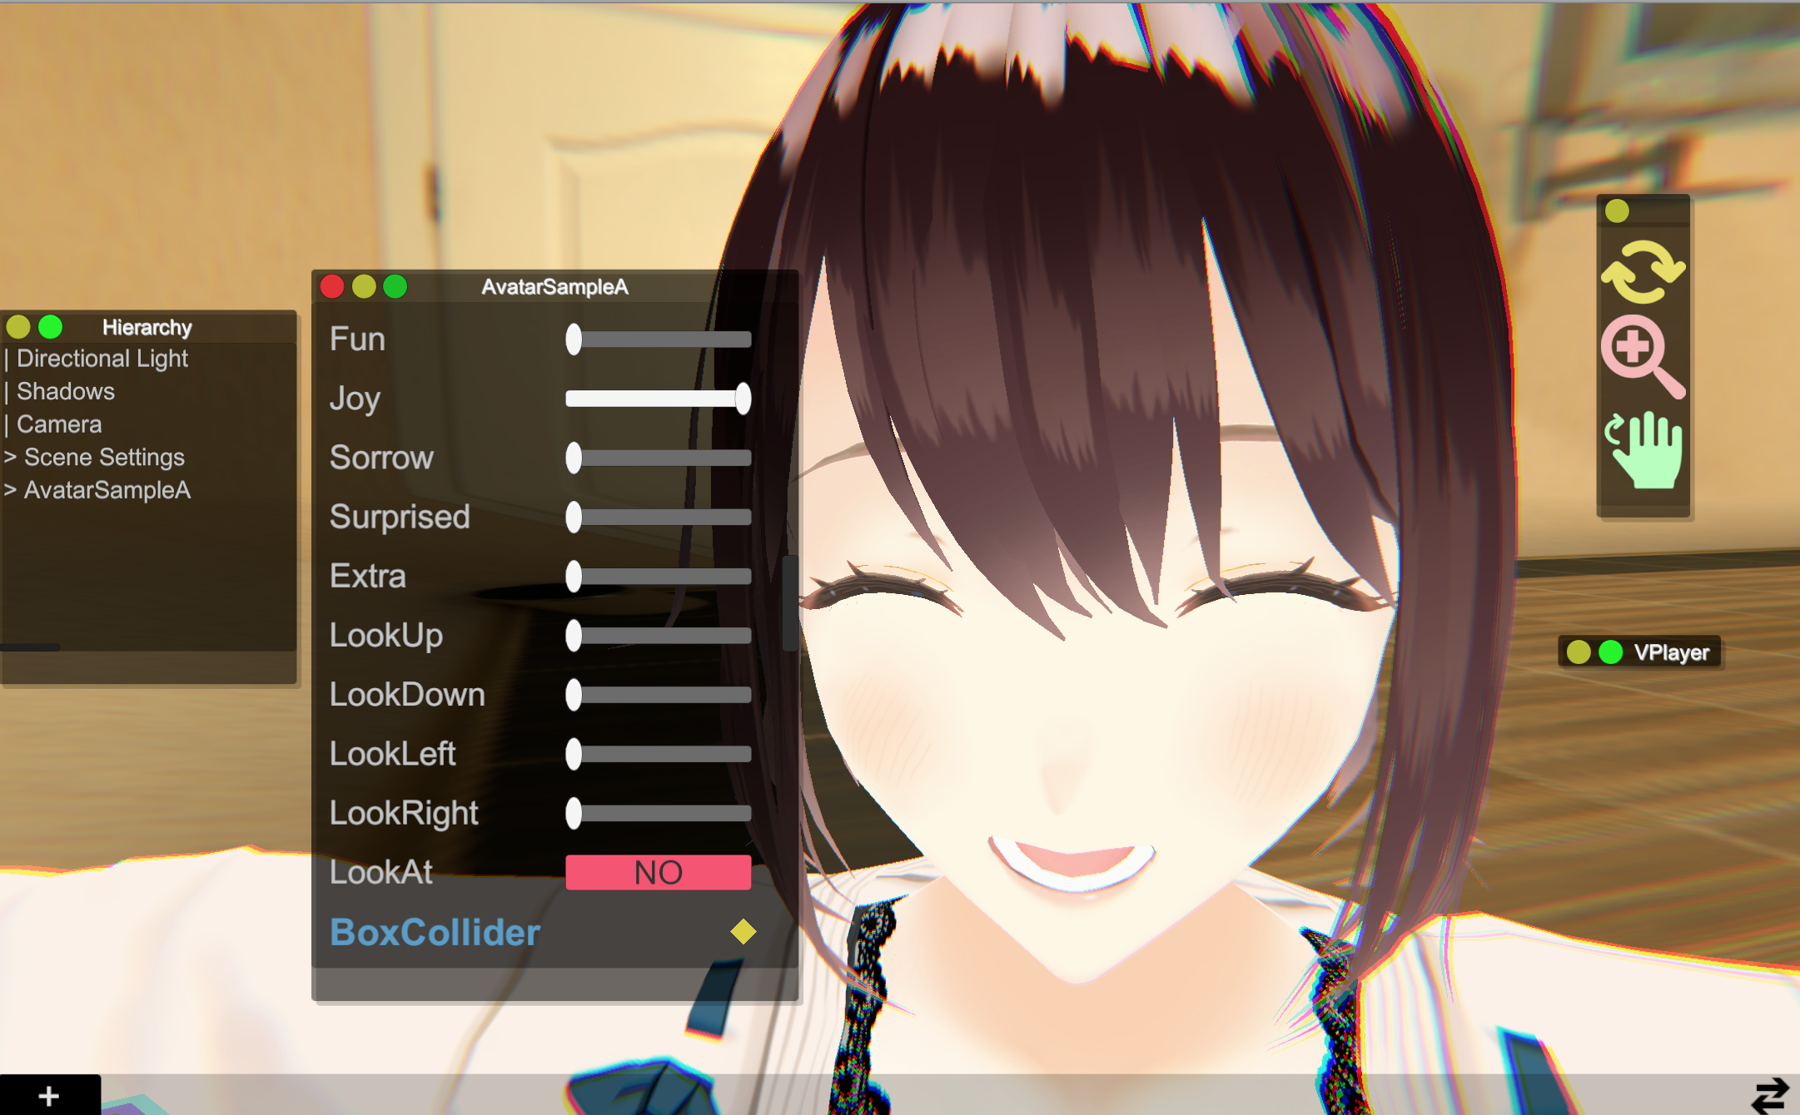This screenshot has width=1800, height=1115.
Task: Select Shadows in Hierarchy
Action: click(66, 391)
